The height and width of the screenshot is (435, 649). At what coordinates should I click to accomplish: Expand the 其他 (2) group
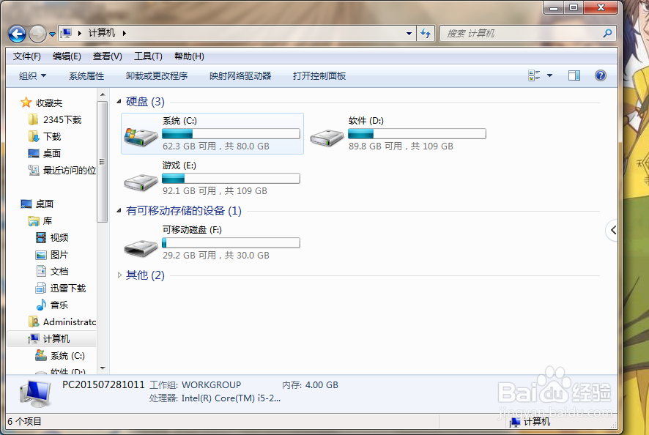point(119,275)
